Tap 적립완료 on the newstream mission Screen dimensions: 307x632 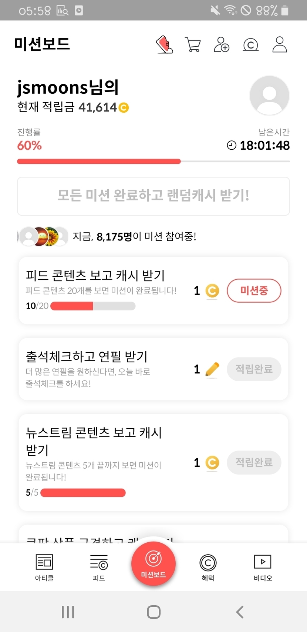click(254, 462)
